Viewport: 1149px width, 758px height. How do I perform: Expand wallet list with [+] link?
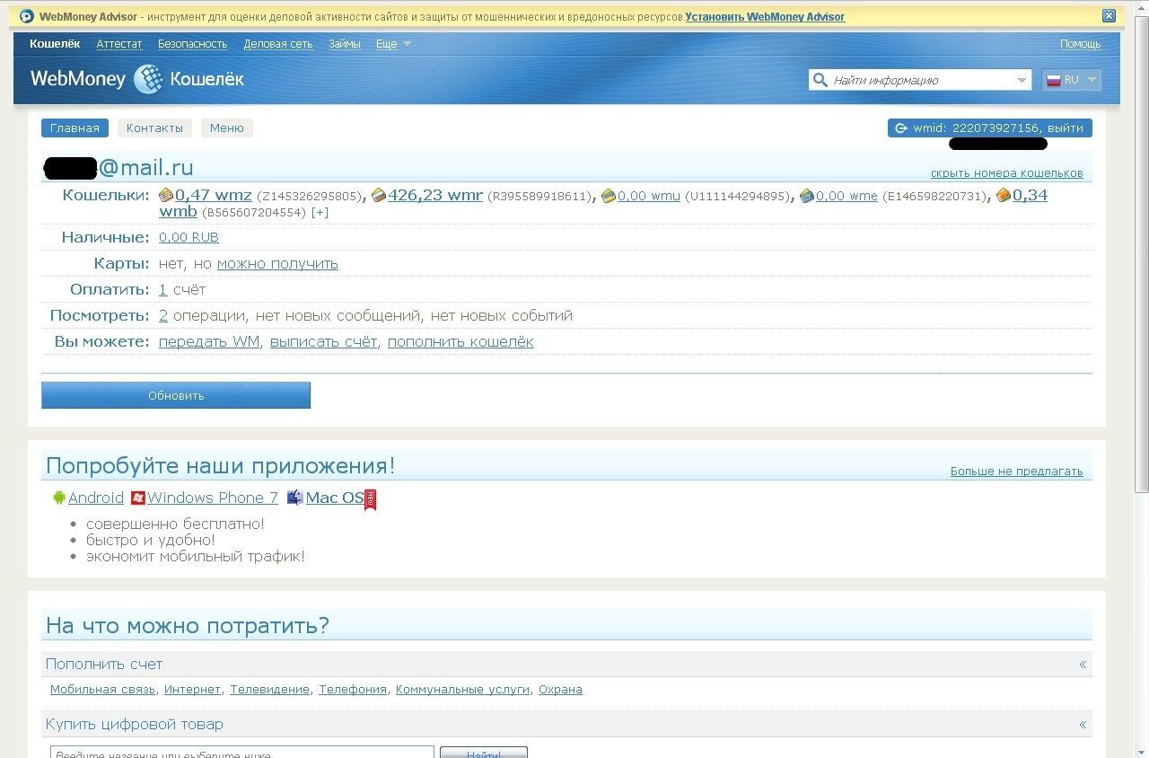(320, 213)
